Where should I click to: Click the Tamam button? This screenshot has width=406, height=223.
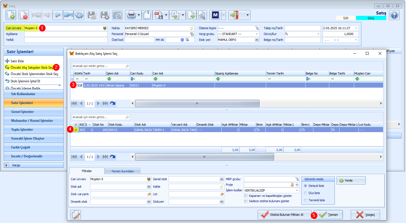[328, 215]
